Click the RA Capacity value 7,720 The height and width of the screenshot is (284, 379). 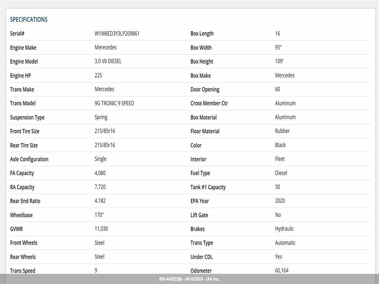(100, 187)
